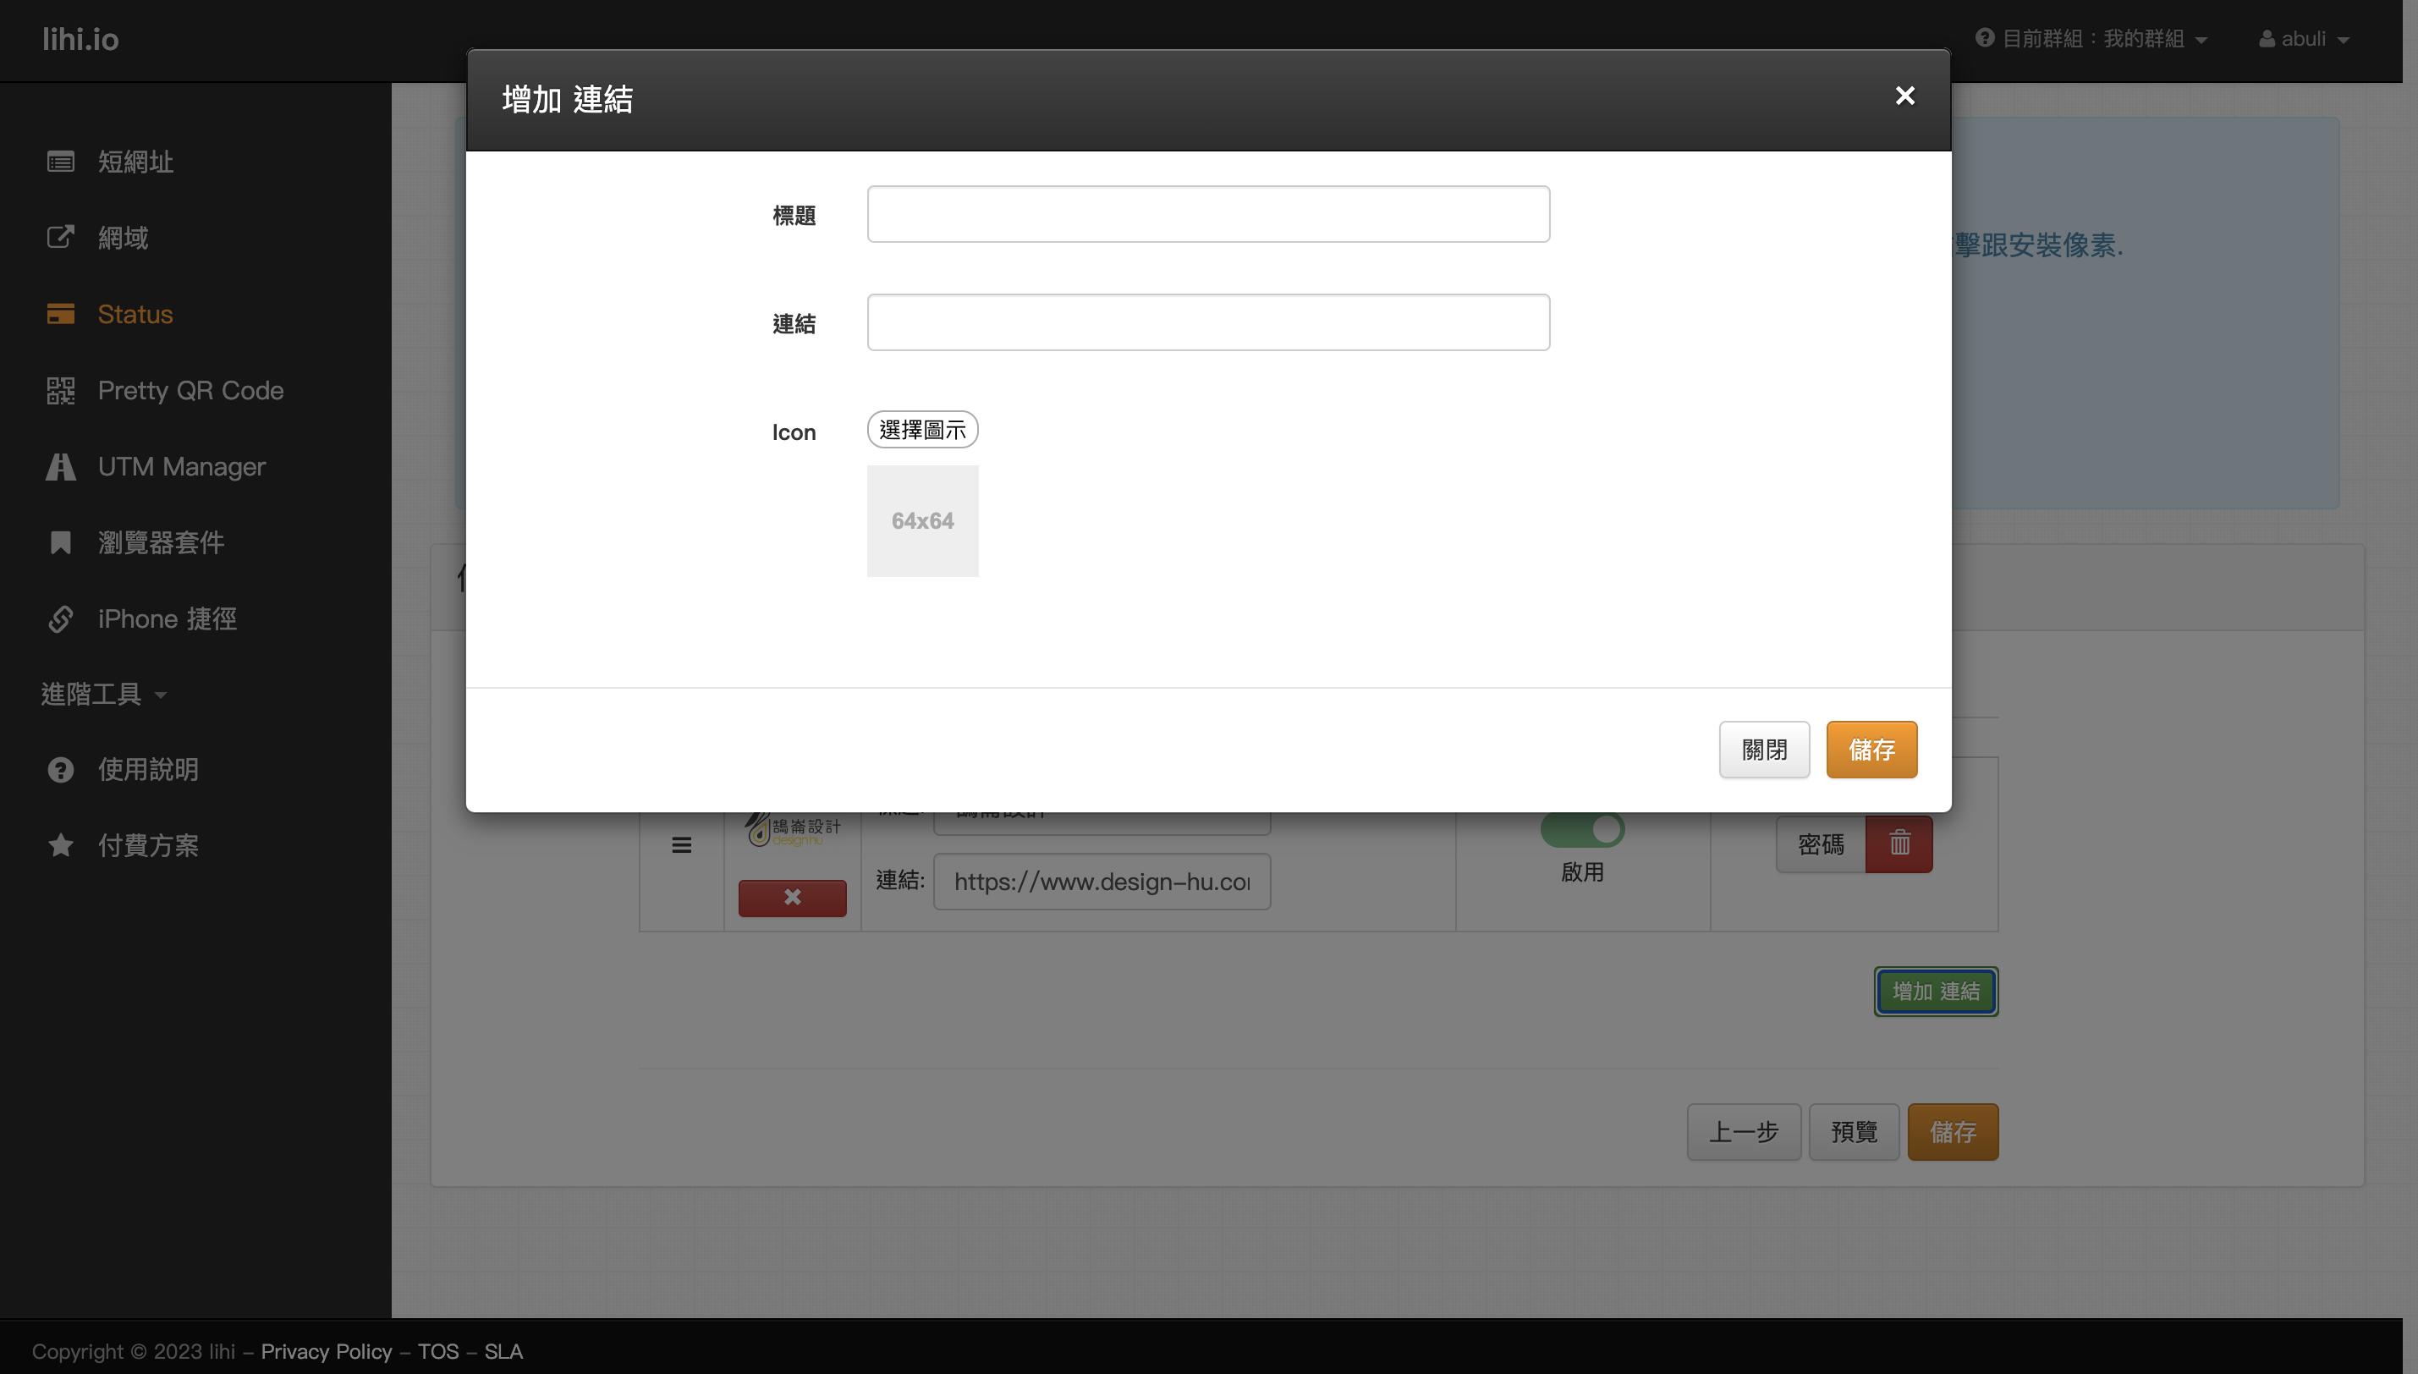Screen dimensions: 2418x1374
Task: Open 使用說明 menu item
Action: 148,770
